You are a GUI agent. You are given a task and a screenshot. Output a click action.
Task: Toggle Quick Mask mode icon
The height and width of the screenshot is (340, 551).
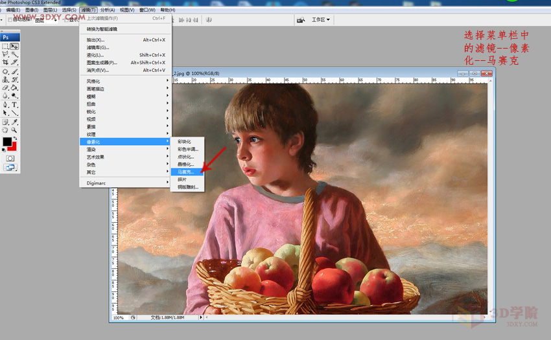coord(10,158)
